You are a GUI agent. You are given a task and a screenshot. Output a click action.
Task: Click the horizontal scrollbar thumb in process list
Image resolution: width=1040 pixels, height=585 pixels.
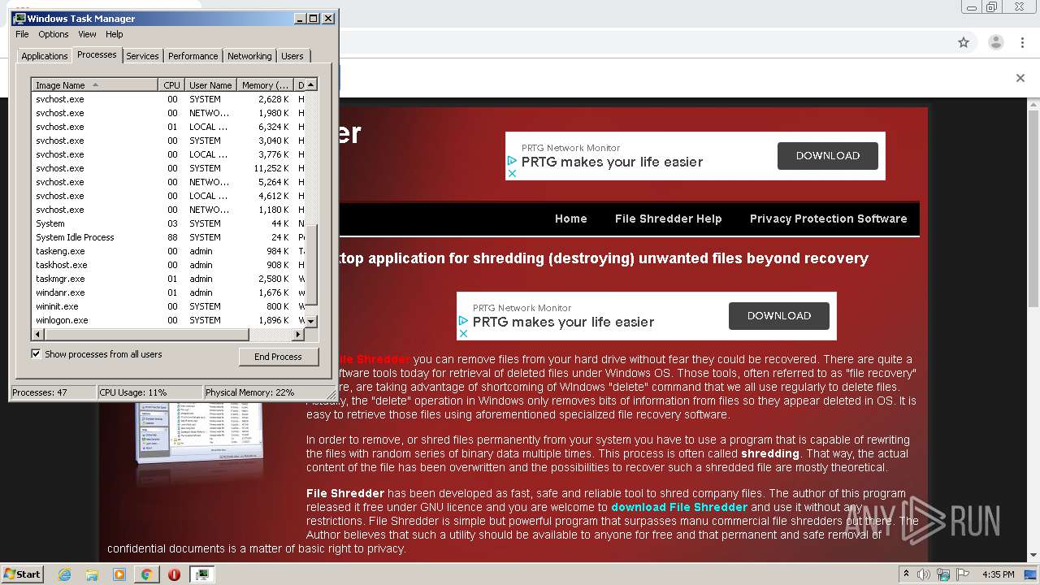(145, 334)
